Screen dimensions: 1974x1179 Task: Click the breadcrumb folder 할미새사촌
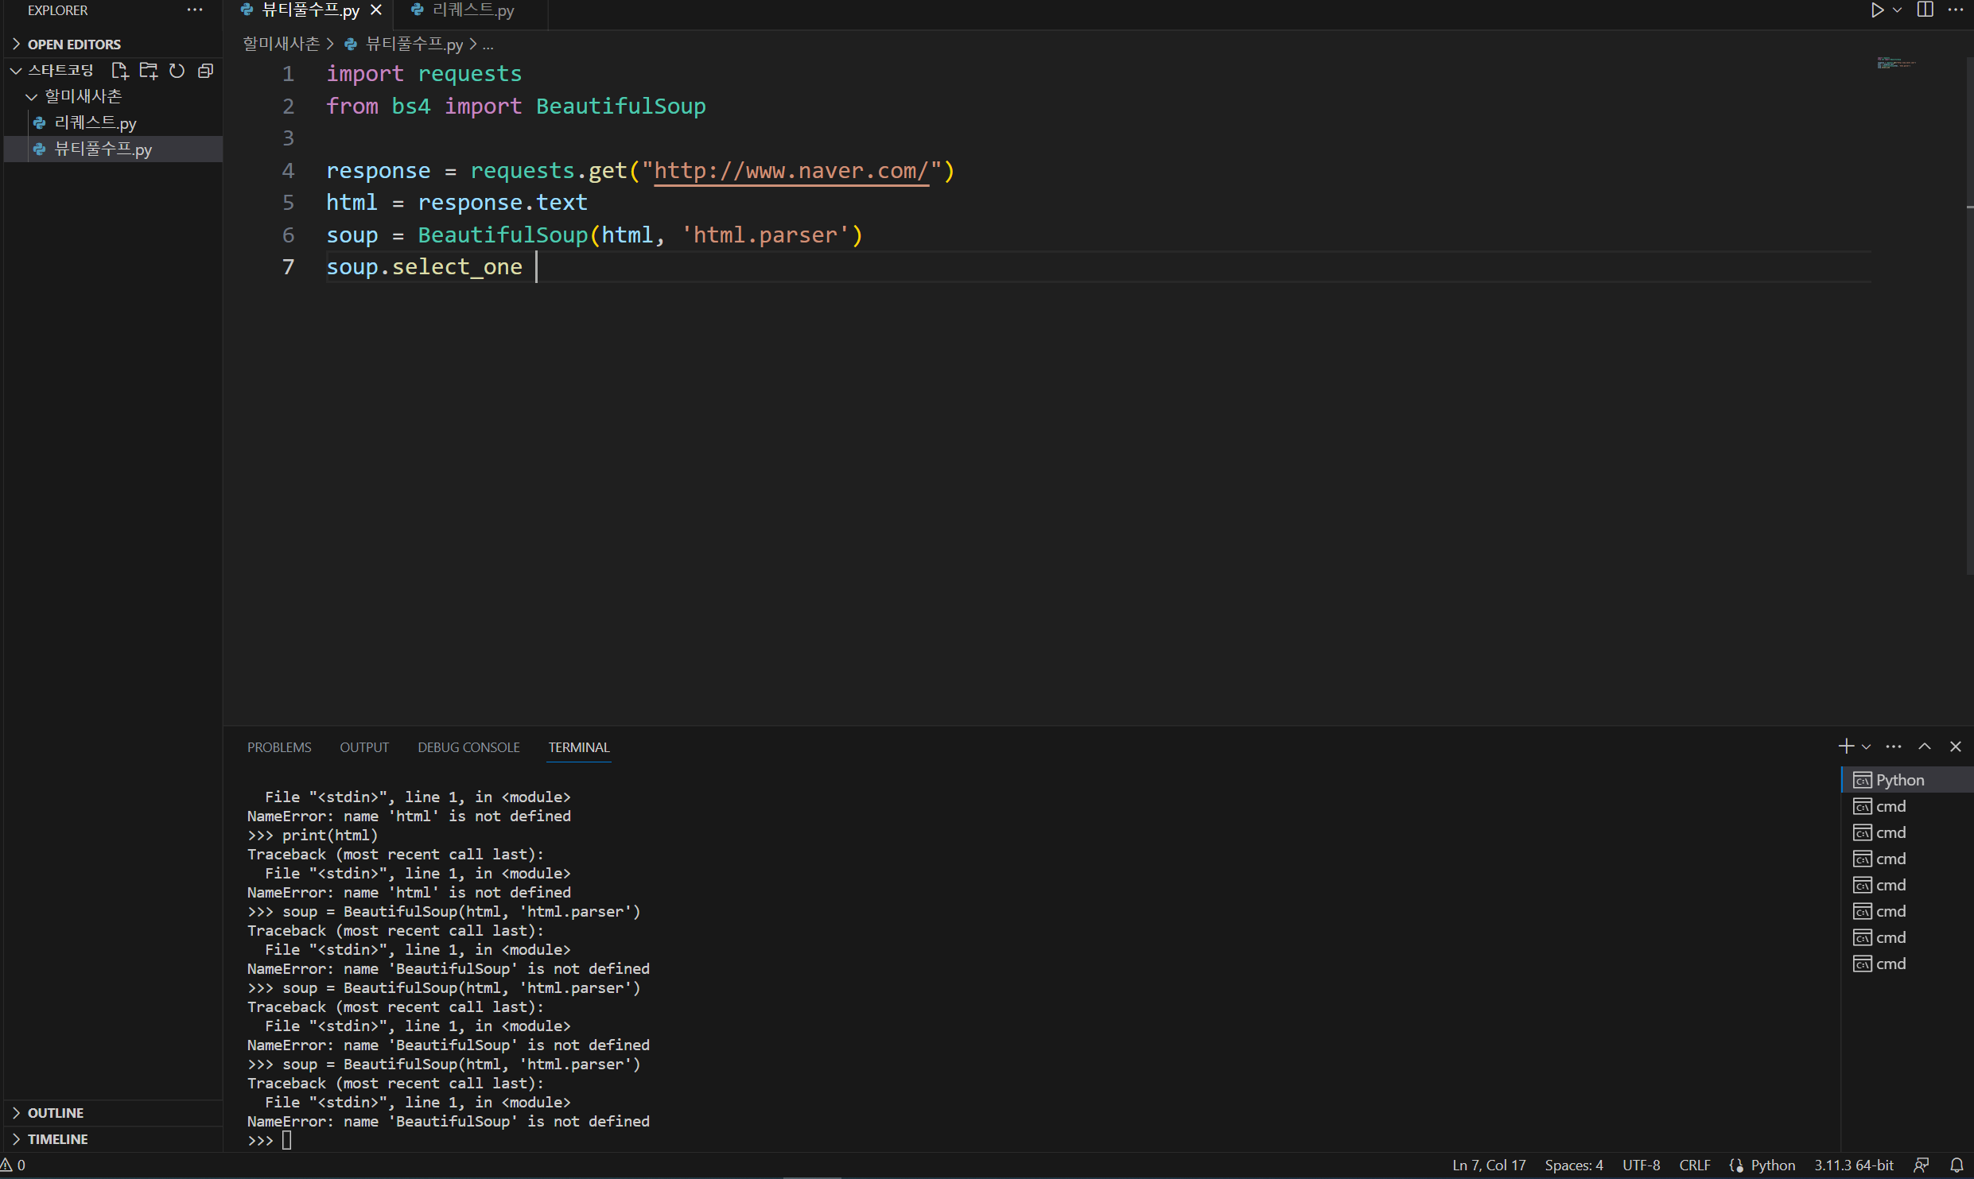pos(281,44)
